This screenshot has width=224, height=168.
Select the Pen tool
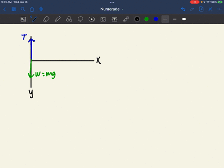pyautogui.click(x=35, y=19)
